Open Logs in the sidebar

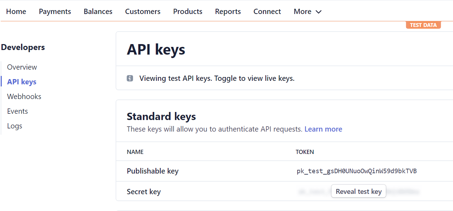click(x=15, y=126)
